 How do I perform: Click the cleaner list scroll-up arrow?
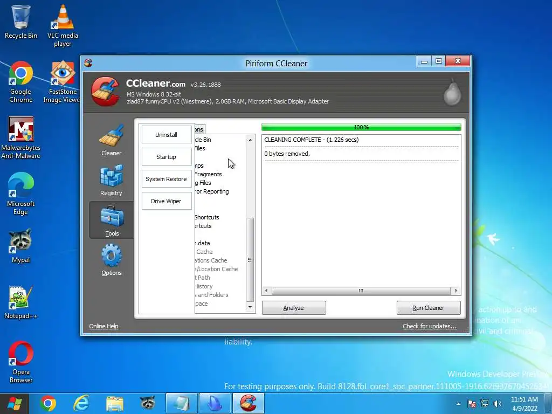click(250, 140)
